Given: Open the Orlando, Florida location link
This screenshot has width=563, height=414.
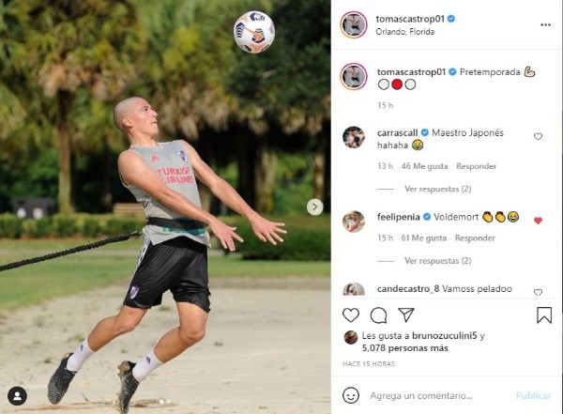Looking at the screenshot, I should [x=405, y=32].
